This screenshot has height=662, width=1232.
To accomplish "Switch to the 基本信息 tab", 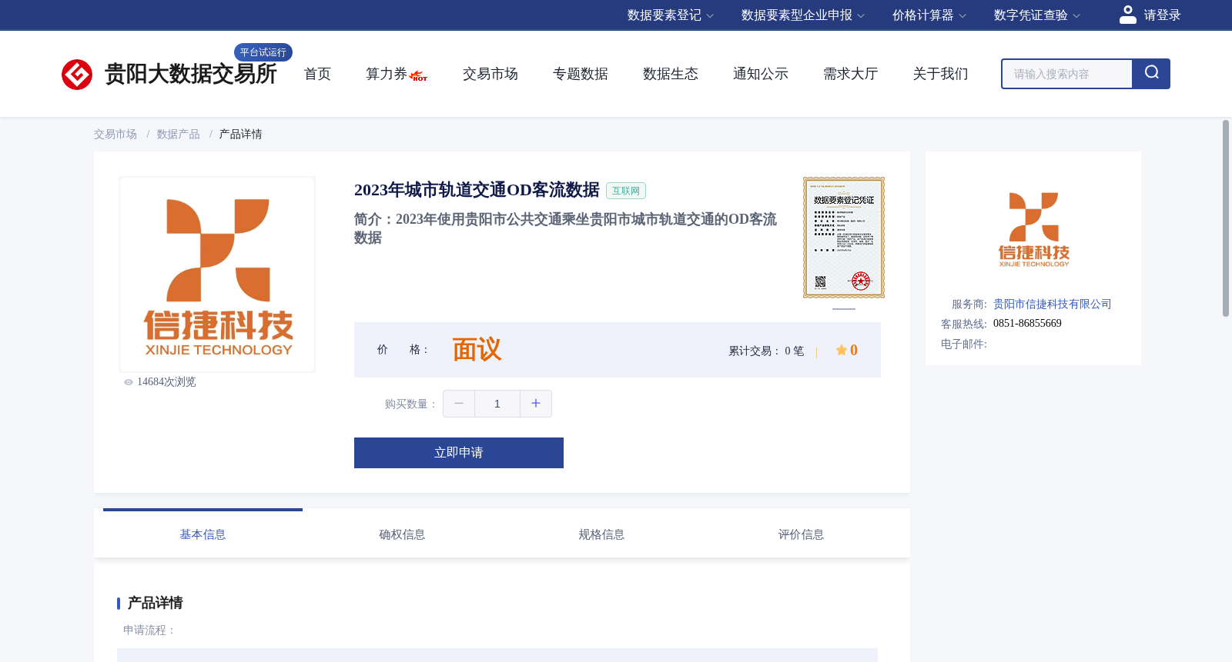I will click(x=203, y=534).
